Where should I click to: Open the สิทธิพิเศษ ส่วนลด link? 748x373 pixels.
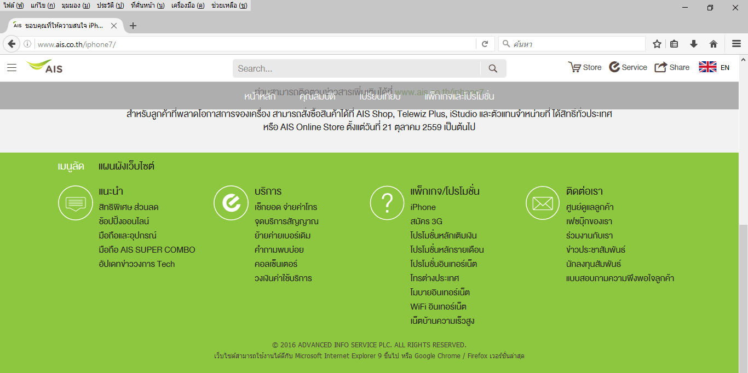(129, 207)
